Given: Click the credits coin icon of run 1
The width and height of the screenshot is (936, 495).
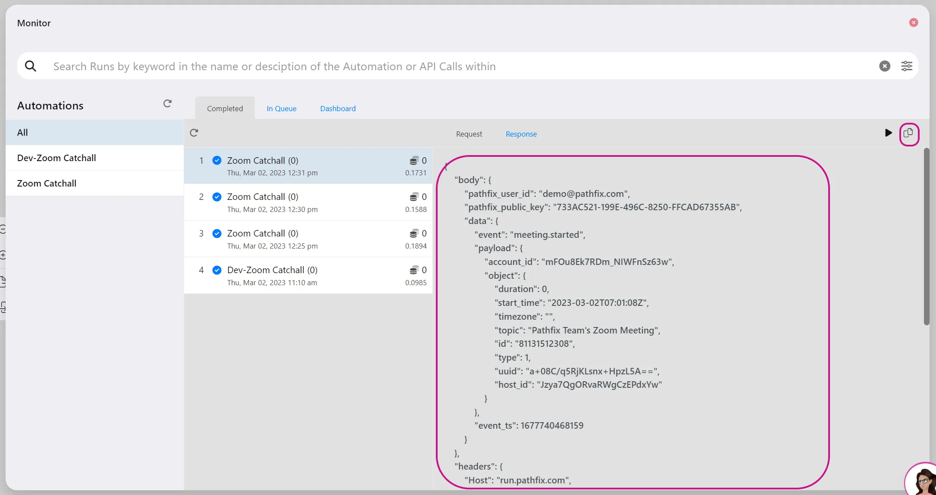Looking at the screenshot, I should [414, 160].
